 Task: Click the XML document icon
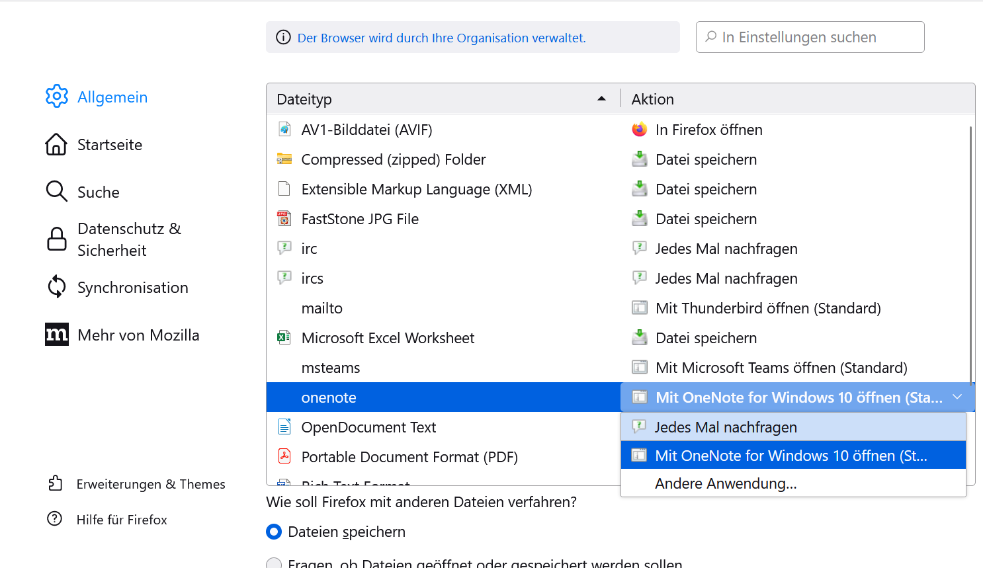284,188
